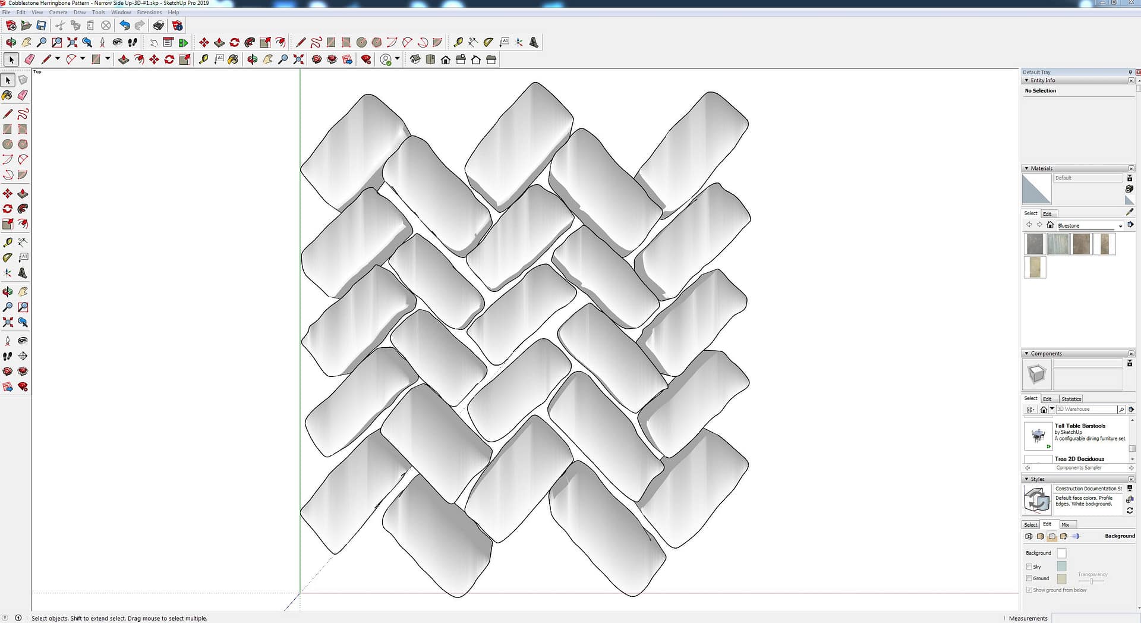This screenshot has height=623, width=1141.
Task: Click the white Background color swatch
Action: click(x=1061, y=553)
